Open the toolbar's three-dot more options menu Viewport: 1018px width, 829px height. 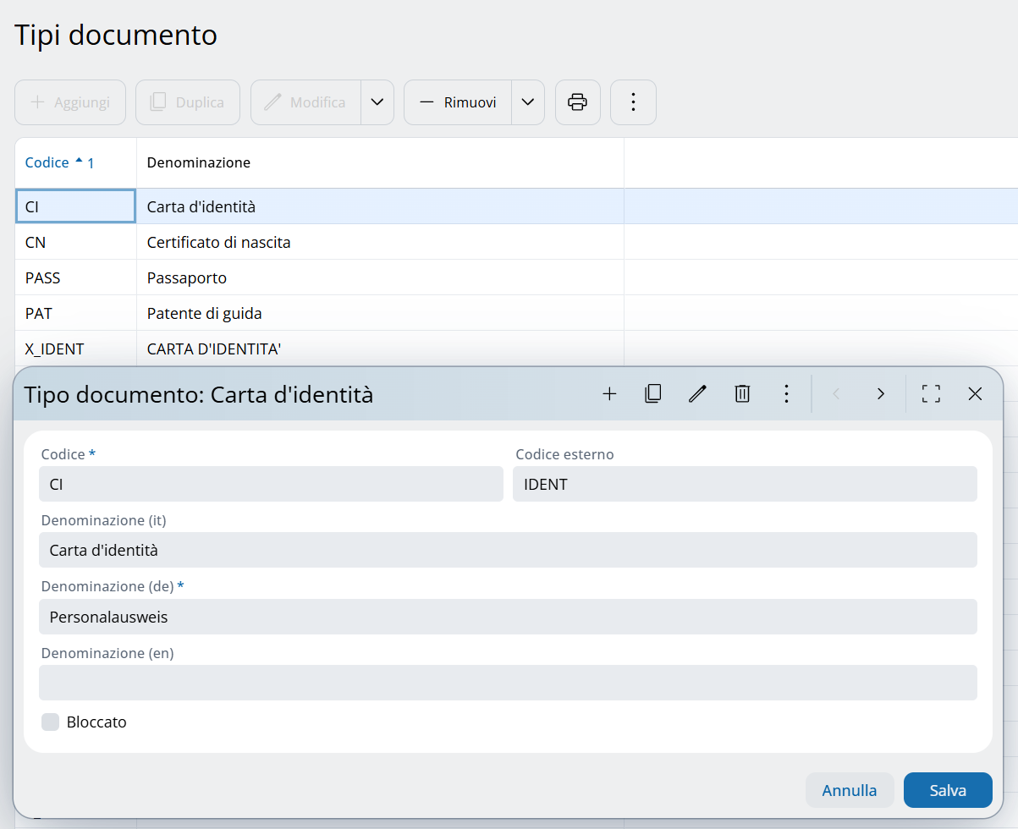(633, 102)
